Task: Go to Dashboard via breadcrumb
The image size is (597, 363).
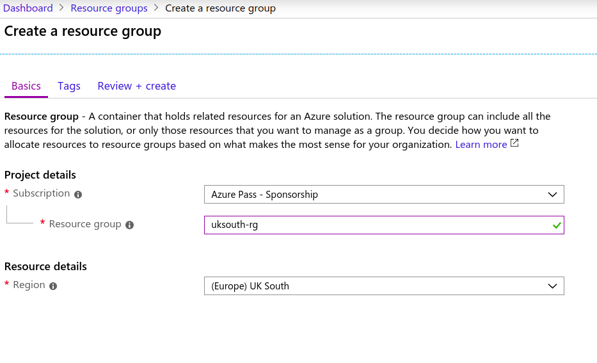Action: point(28,8)
